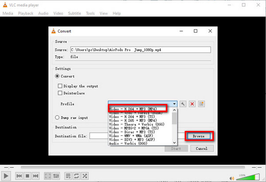Viewport: 266px width, 182px height.
Task: Open the Video menu
Action: coord(58,13)
